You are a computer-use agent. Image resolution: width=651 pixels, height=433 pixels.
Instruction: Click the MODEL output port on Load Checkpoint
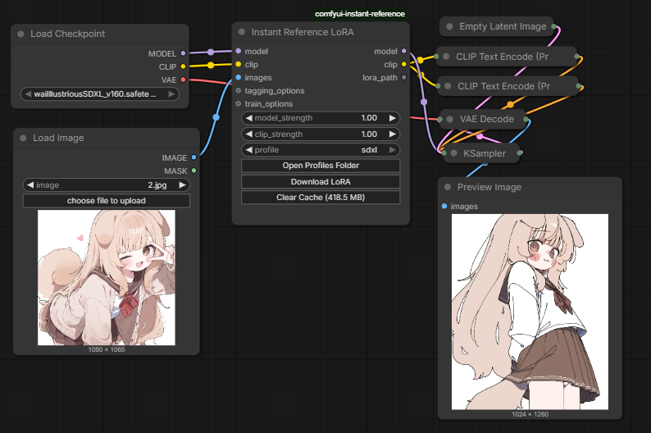[183, 53]
